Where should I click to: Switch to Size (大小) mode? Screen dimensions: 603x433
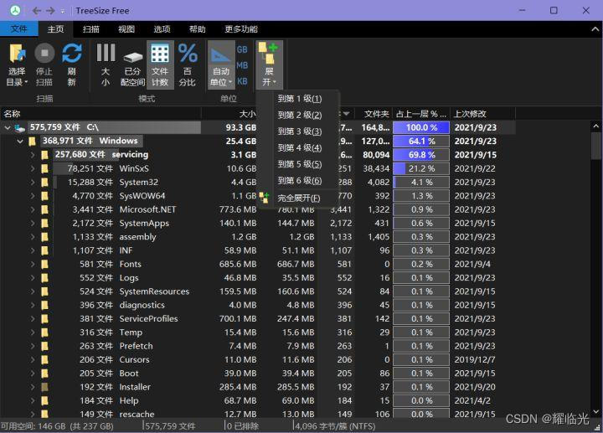pyautogui.click(x=106, y=64)
